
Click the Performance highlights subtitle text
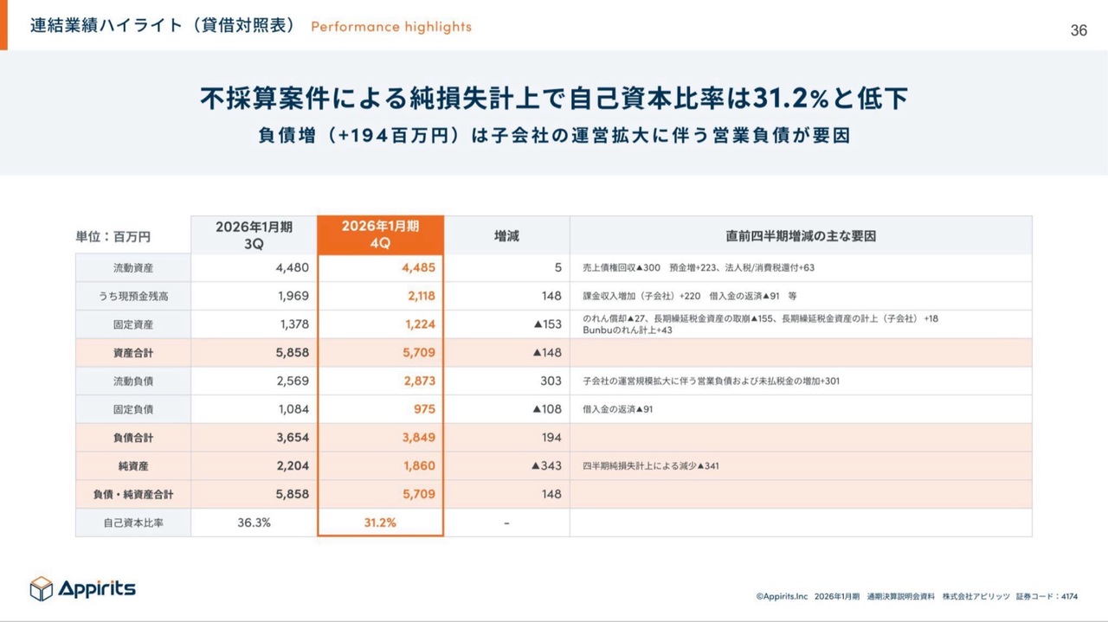(391, 27)
